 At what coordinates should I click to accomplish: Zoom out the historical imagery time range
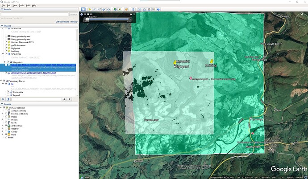pos(85,14)
